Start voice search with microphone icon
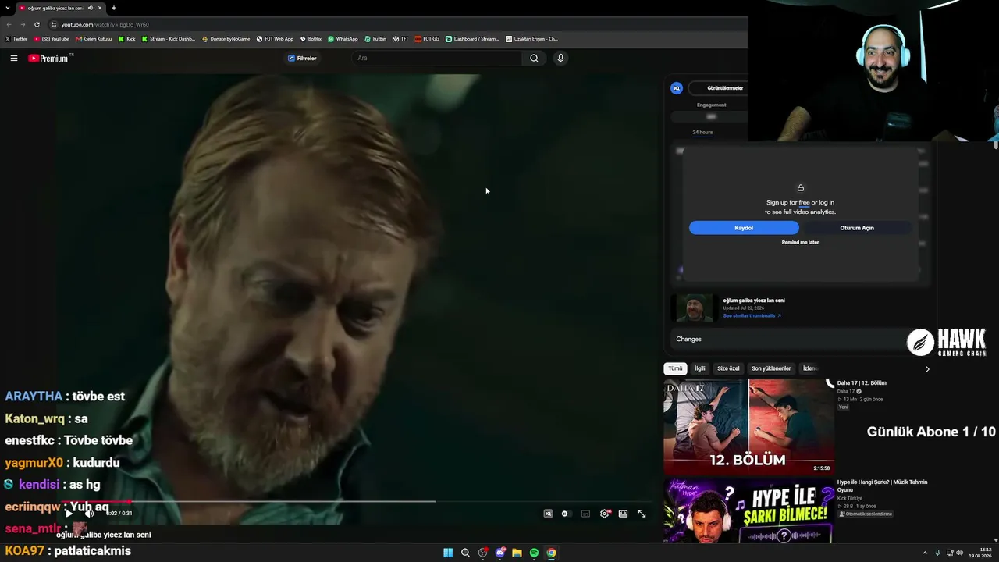The height and width of the screenshot is (562, 999). 560,58
